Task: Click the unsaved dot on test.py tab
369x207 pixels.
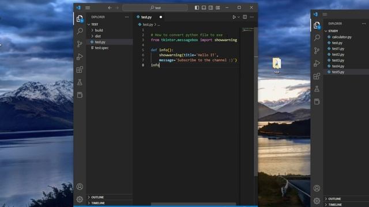Action: (161, 17)
